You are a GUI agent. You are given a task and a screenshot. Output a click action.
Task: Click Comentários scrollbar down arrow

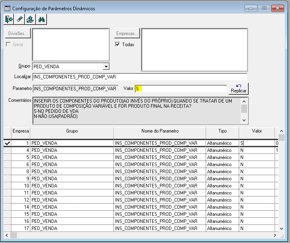(x=244, y=120)
